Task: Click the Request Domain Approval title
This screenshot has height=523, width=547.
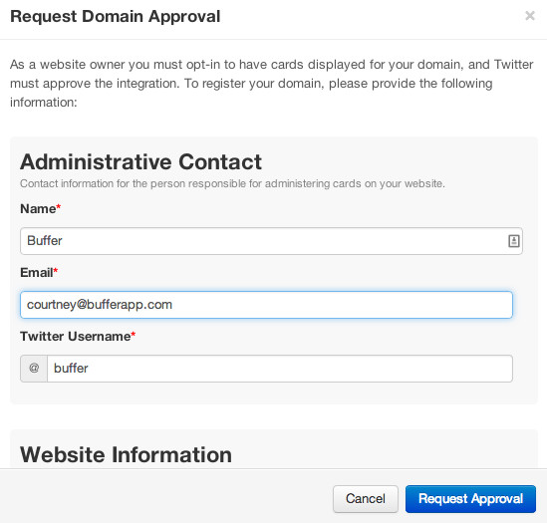Action: coord(116,16)
